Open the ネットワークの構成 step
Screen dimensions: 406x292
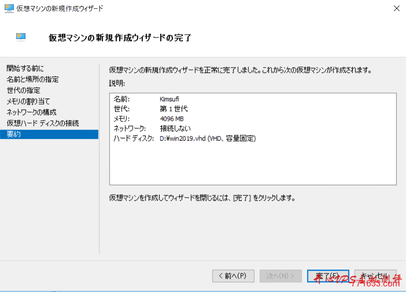coord(31,112)
